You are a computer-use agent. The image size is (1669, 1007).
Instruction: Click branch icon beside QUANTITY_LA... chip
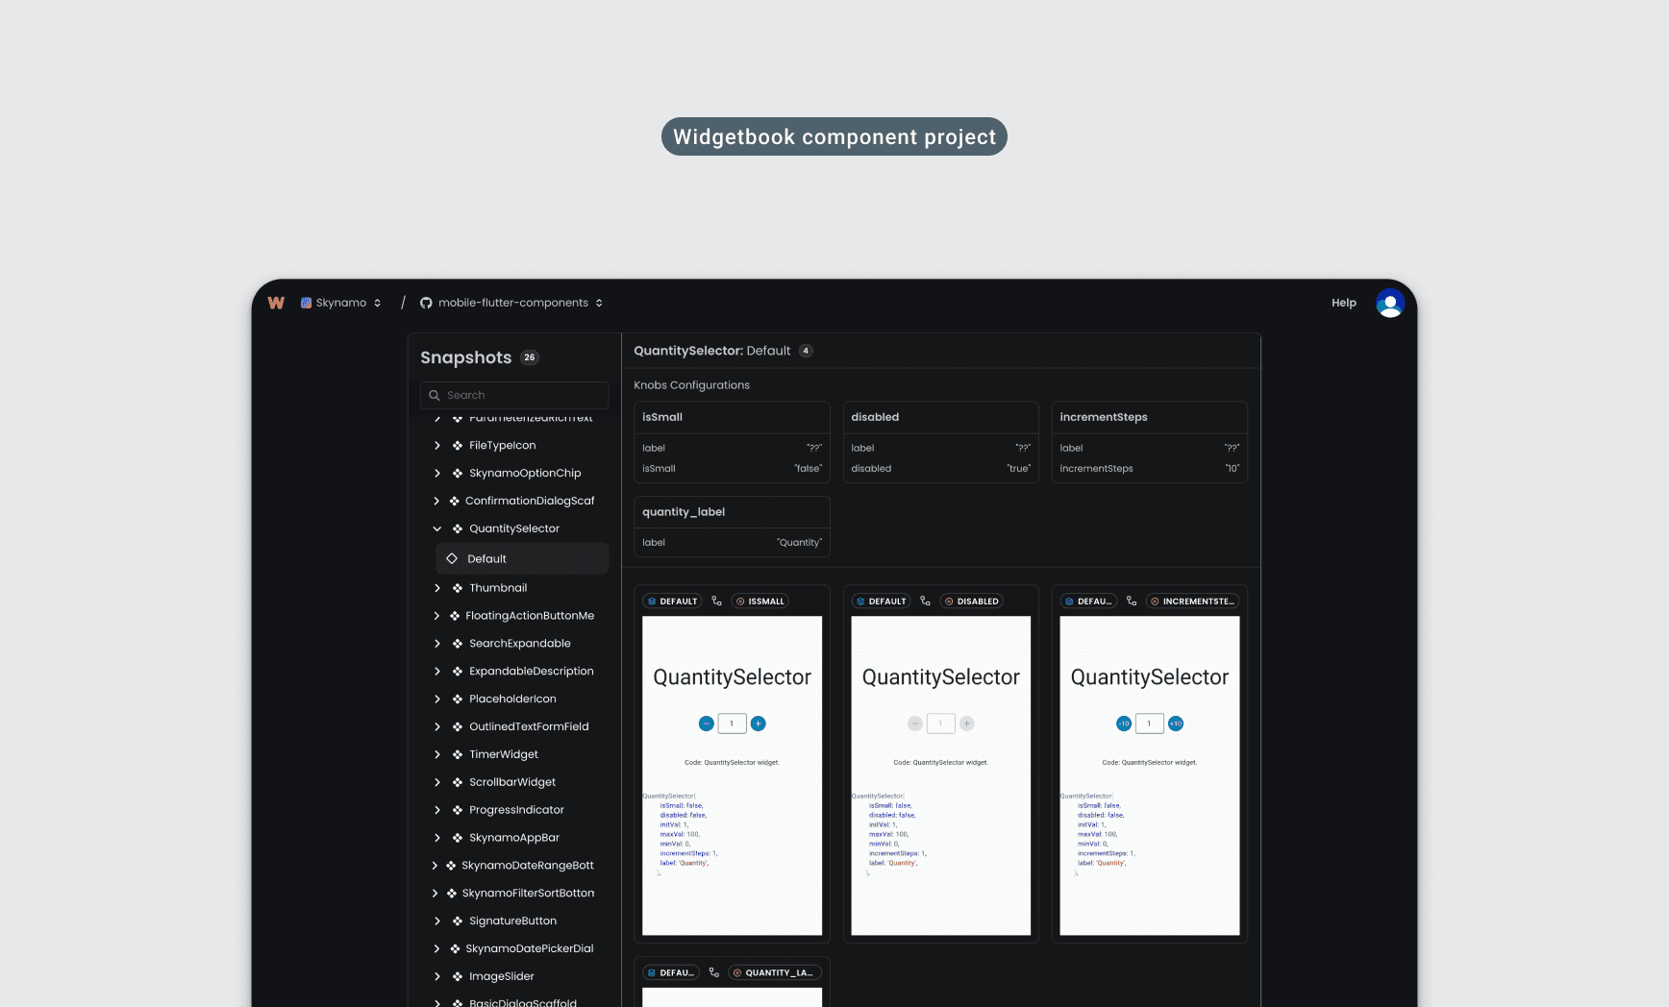point(713,972)
